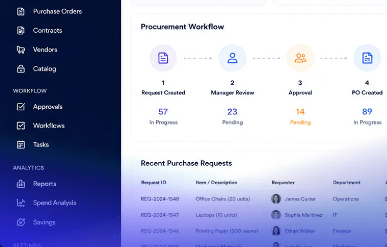The height and width of the screenshot is (247, 387).
Task: Click the Request ID column header
Action: tap(154, 183)
